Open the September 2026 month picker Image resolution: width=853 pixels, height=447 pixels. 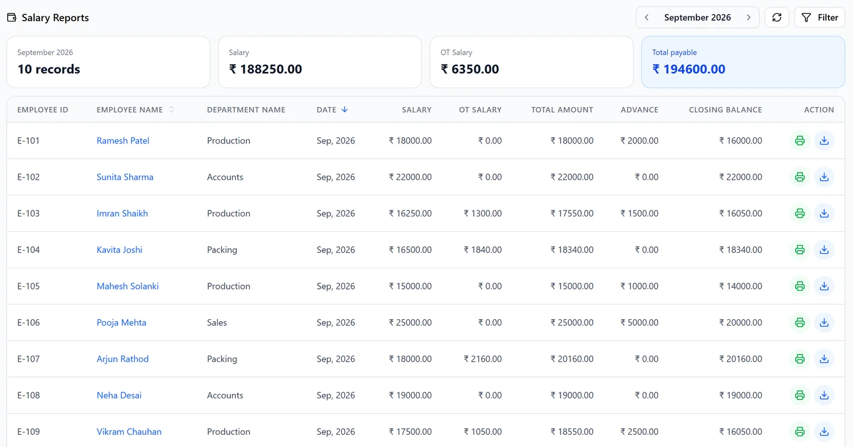[x=698, y=18]
